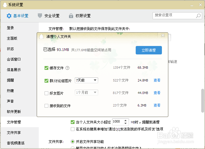Click the magnifier search icon
The width and height of the screenshot is (205, 149).
[198, 16]
